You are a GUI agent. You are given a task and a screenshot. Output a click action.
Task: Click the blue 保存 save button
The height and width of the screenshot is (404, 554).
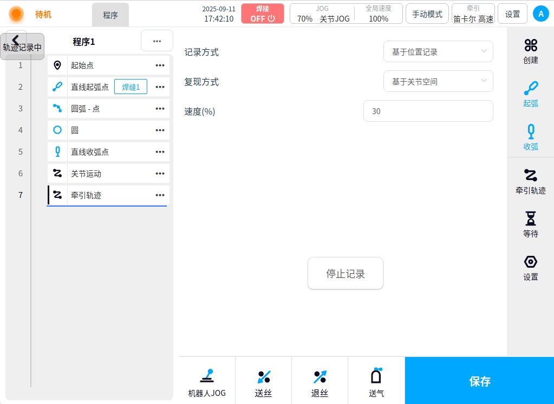pyautogui.click(x=479, y=381)
